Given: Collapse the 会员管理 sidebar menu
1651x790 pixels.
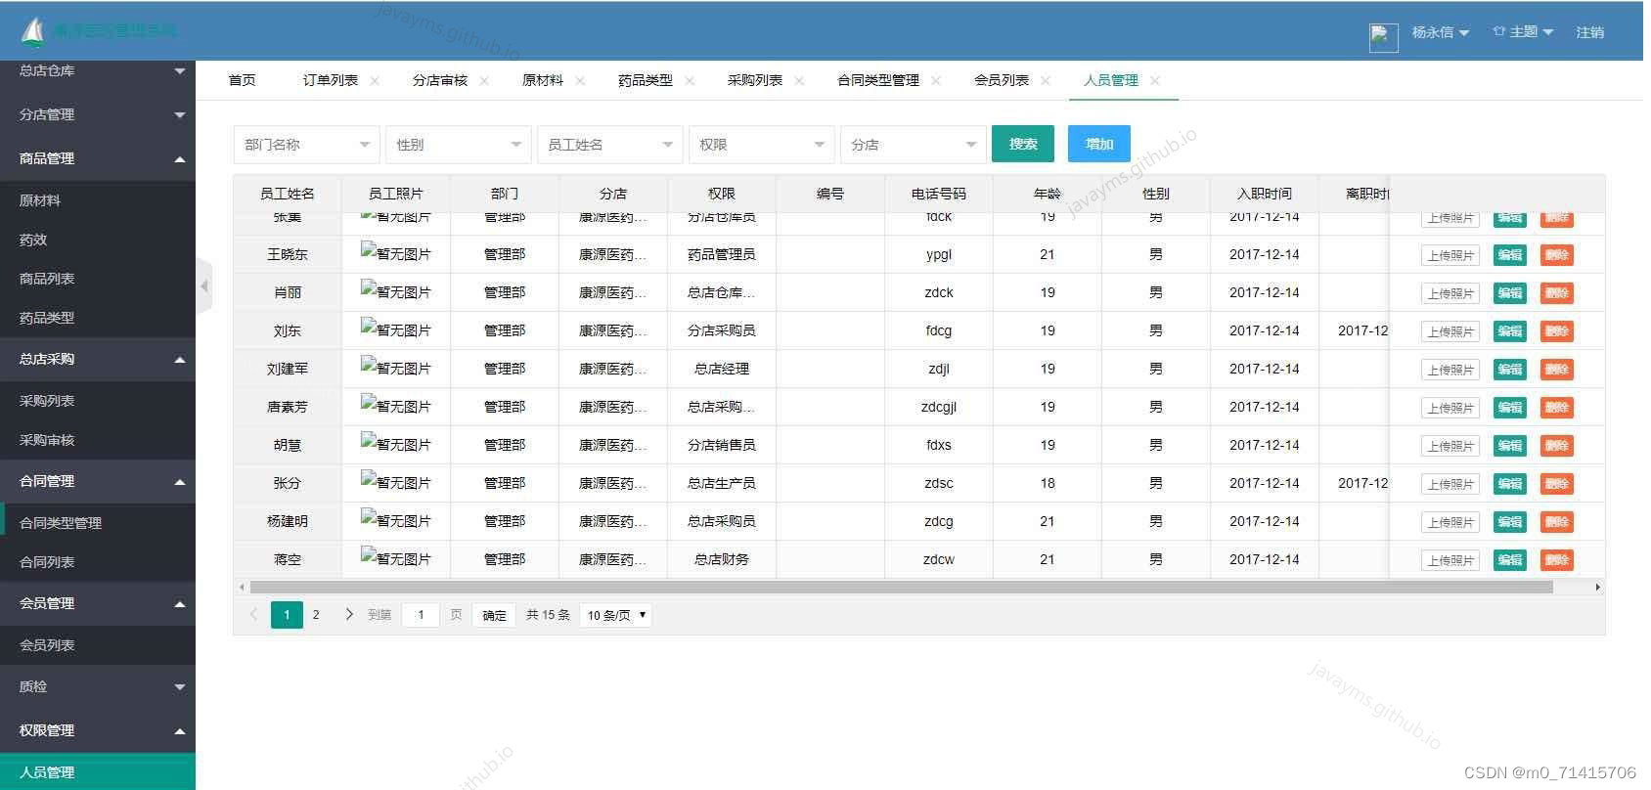Looking at the screenshot, I should tap(98, 603).
